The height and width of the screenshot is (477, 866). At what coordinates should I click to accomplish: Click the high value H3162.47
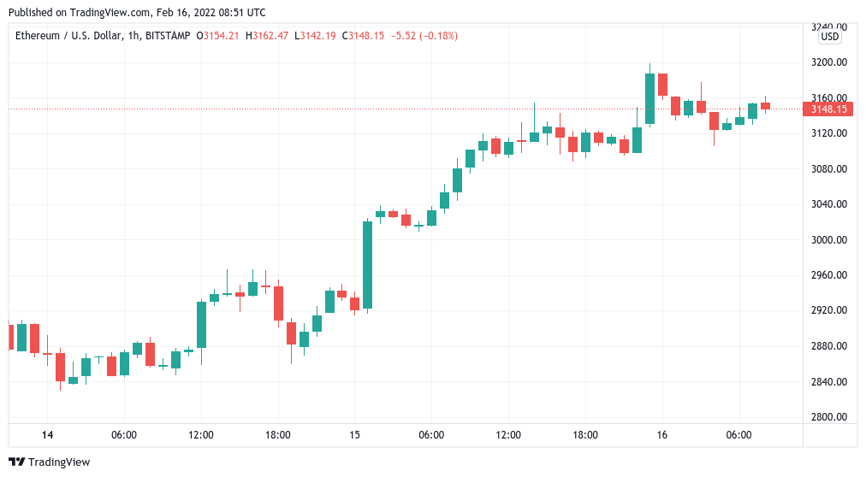[x=267, y=36]
